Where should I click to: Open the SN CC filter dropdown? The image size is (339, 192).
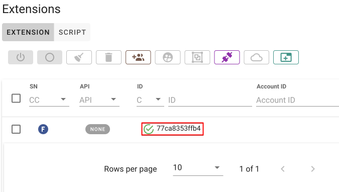point(49,100)
